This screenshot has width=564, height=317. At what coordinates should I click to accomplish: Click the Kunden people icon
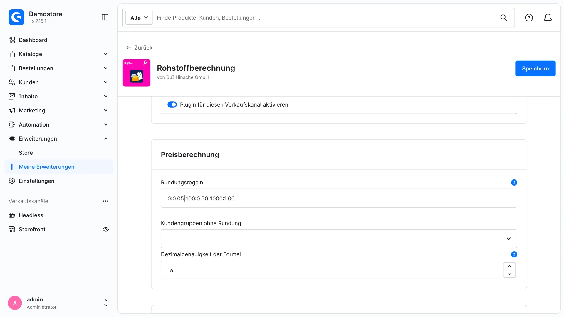click(x=12, y=82)
